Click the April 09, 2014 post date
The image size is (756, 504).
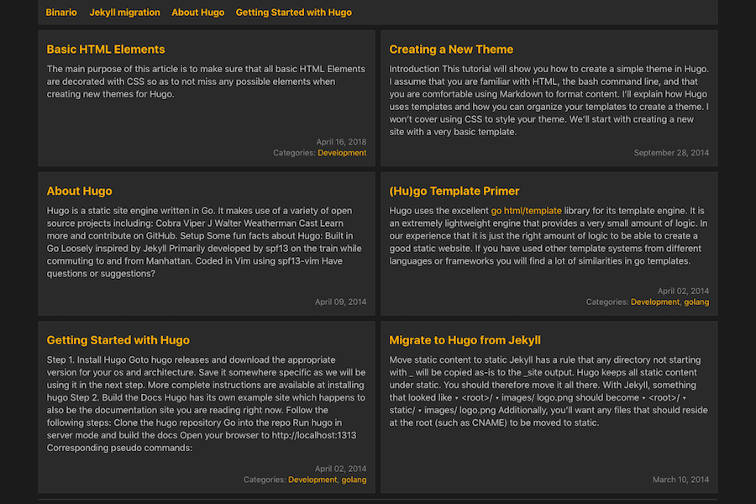[x=340, y=302]
